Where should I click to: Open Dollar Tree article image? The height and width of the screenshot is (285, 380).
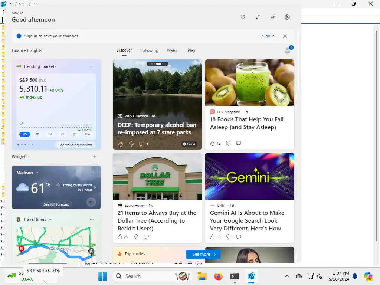(157, 176)
